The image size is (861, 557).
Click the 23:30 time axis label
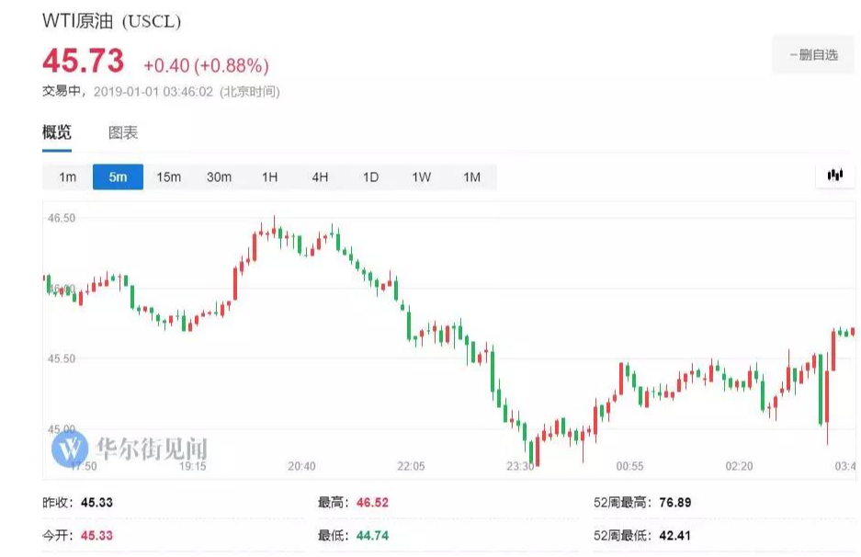(x=520, y=466)
